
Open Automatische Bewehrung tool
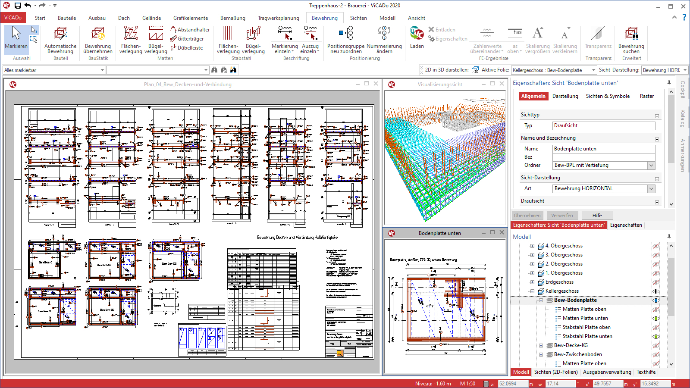(x=60, y=40)
